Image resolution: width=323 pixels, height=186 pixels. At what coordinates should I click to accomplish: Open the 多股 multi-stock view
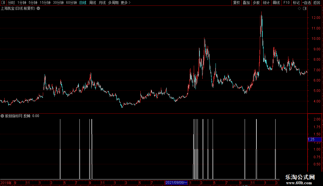pyautogui.click(x=256, y=3)
